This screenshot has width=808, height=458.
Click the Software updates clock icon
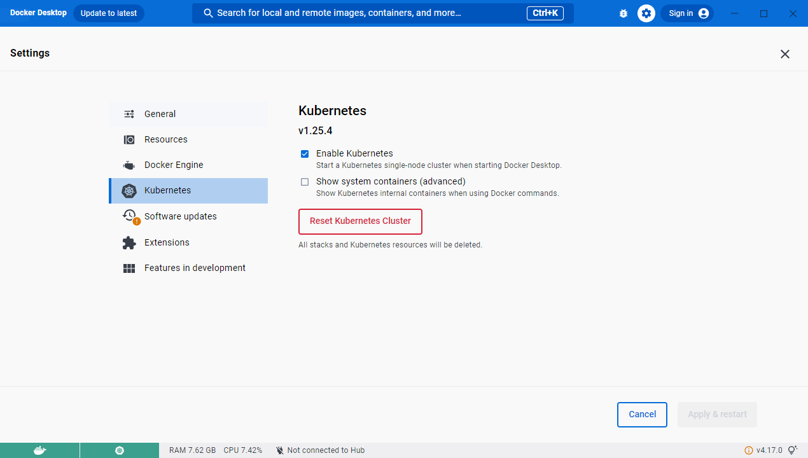coord(130,216)
